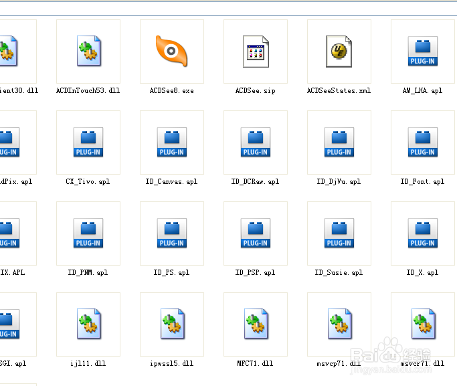Select the ID_Canvas.apl plug-in icon
The width and height of the screenshot is (457, 386).
tap(172, 142)
